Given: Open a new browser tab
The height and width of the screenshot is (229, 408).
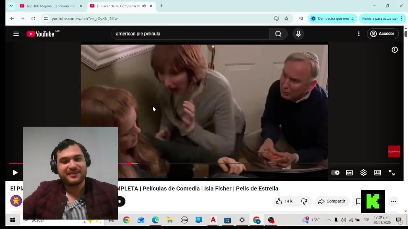Looking at the screenshot, I should tap(162, 6).
